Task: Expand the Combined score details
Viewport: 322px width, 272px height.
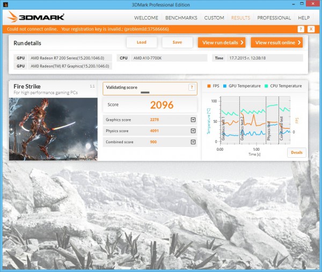Action: [x=193, y=142]
